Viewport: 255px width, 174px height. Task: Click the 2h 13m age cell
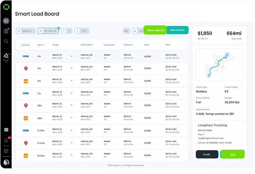(41, 156)
